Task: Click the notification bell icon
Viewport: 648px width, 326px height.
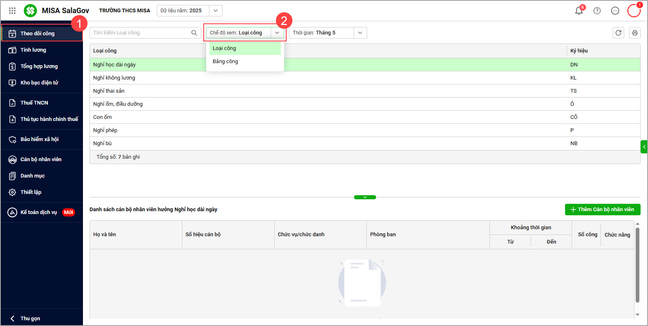Action: point(579,11)
